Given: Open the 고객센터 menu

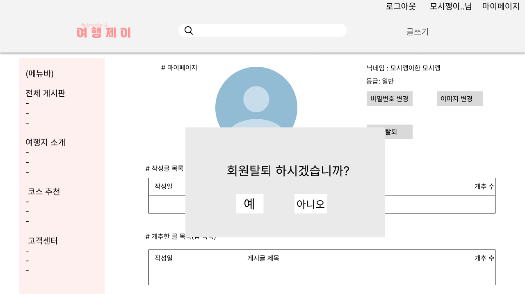Looking at the screenshot, I should pyautogui.click(x=43, y=241).
